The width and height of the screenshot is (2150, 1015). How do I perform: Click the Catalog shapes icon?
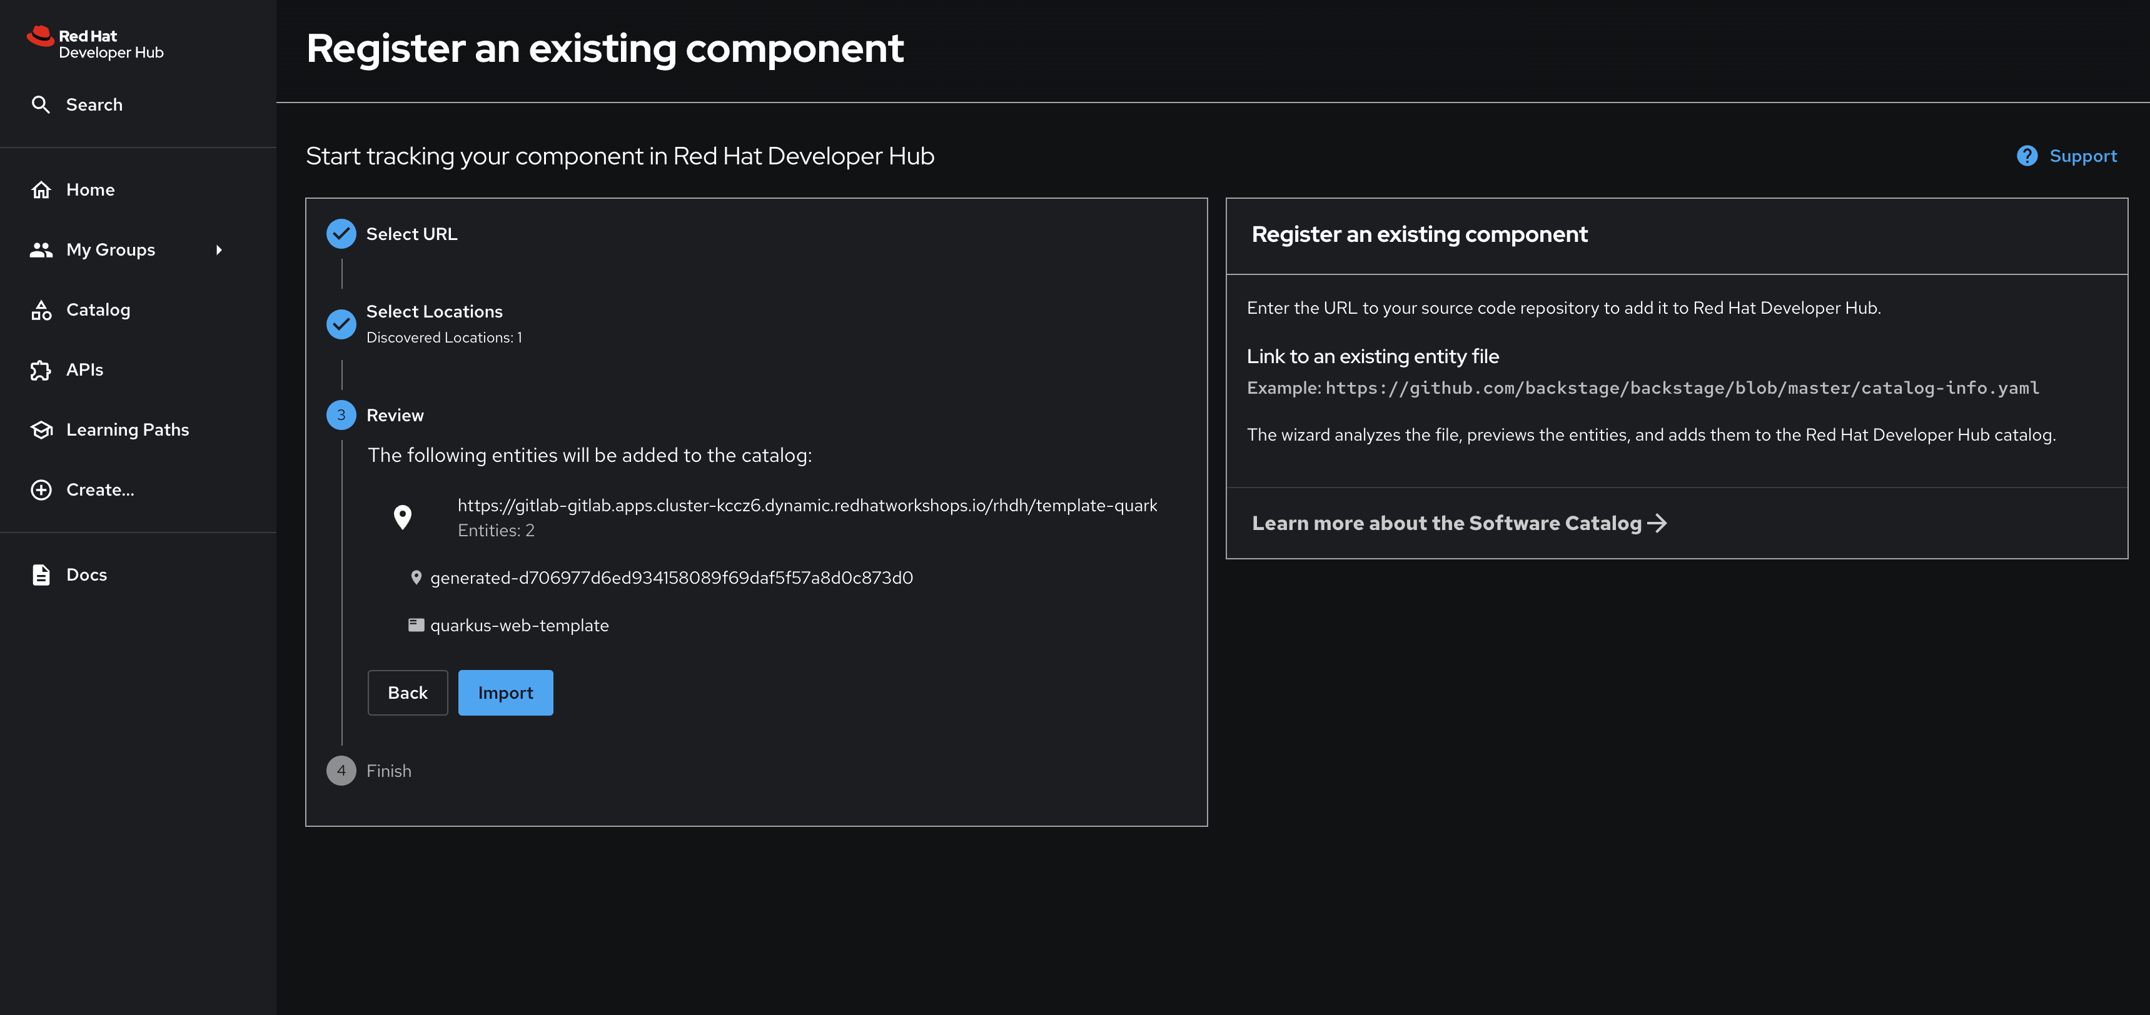click(x=41, y=309)
